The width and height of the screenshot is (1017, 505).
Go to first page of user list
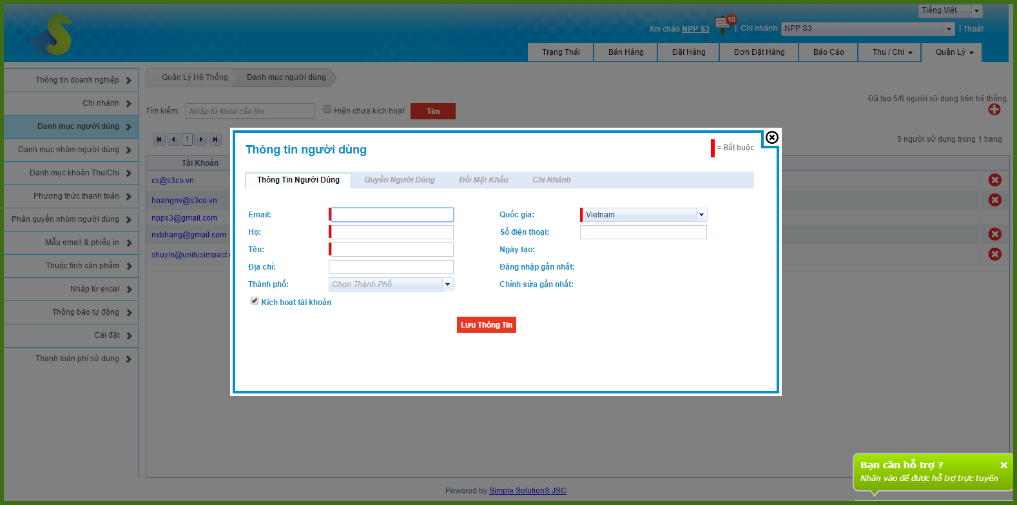(159, 139)
